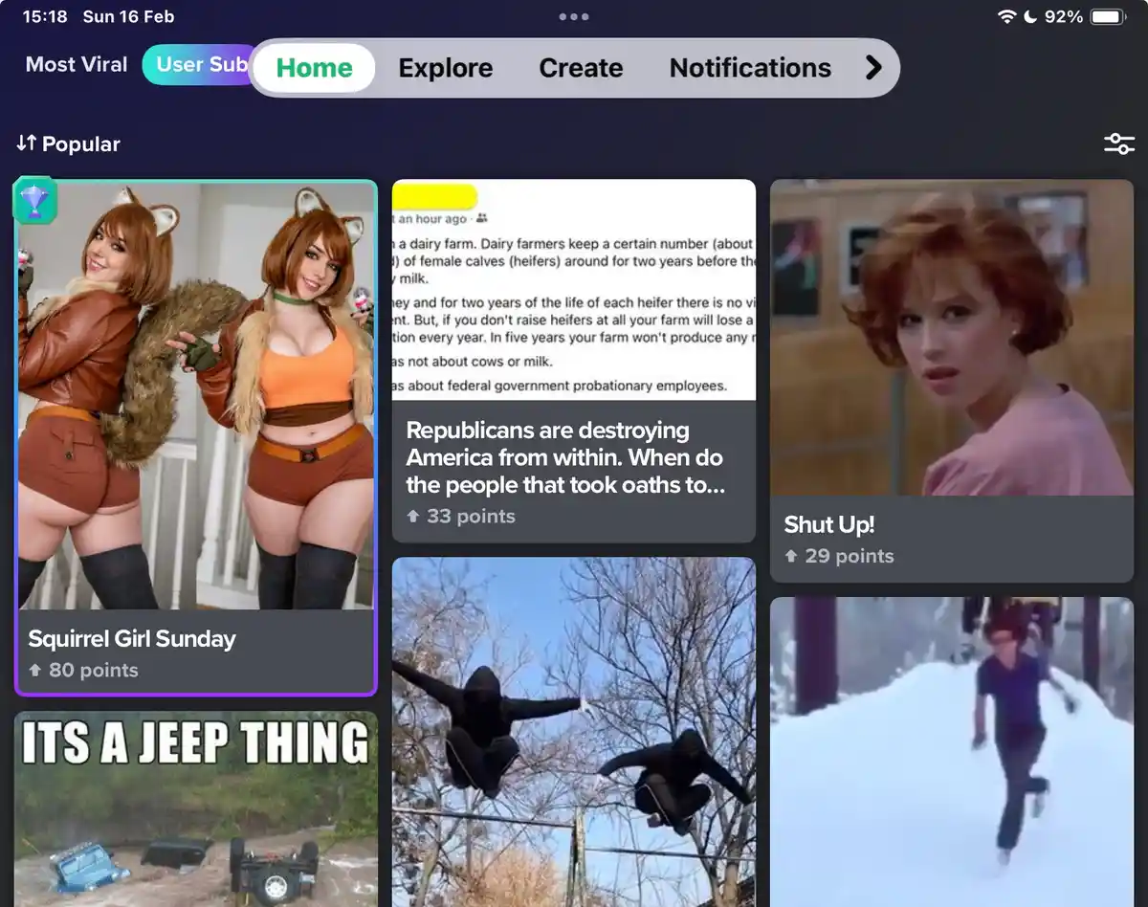Tap the 92% battery percentage text
The width and height of the screenshot is (1148, 907).
(x=1064, y=17)
